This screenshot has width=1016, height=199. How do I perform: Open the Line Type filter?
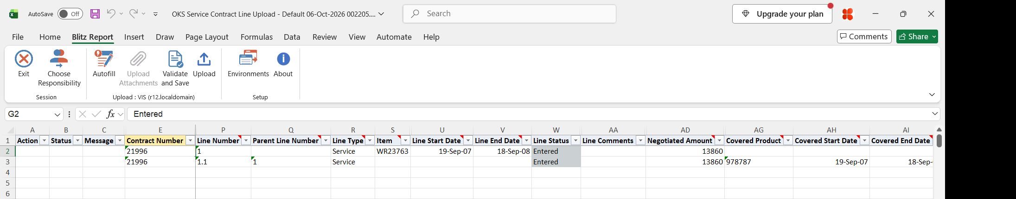[370, 140]
